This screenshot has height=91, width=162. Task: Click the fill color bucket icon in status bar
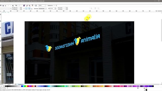(144, 88)
